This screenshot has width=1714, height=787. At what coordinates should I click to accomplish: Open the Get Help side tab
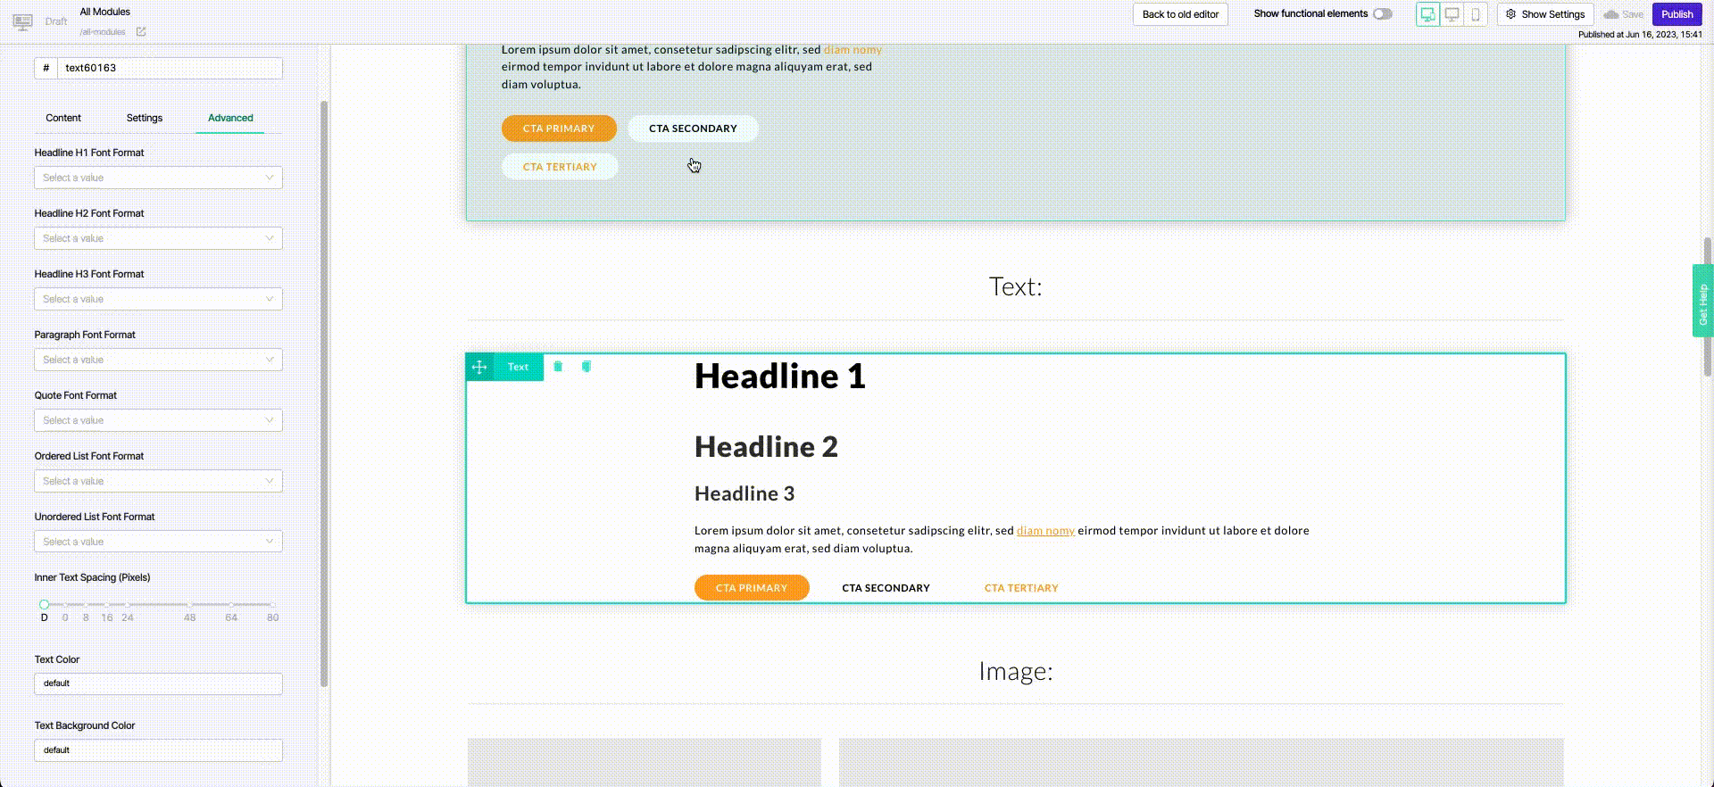tap(1702, 302)
